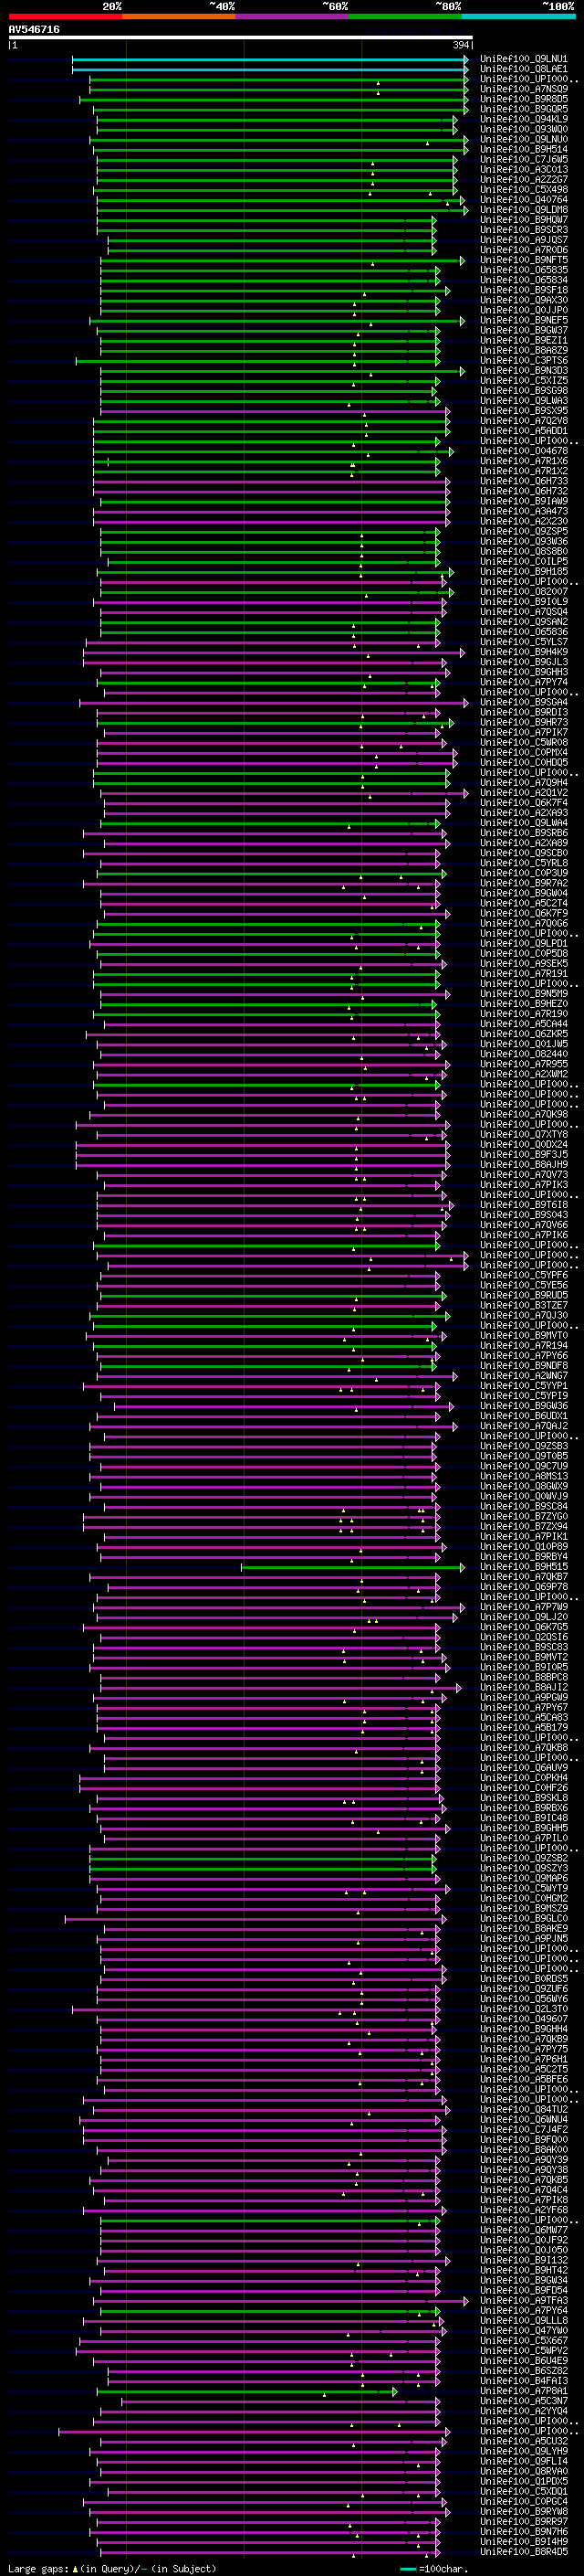Click the UniRef100_A2WNG7 hit name
This screenshot has height=2576, width=584.
coord(524,1376)
